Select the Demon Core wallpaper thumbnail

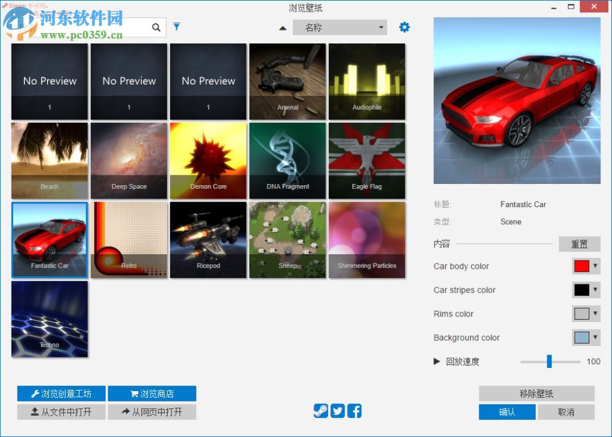tap(208, 161)
